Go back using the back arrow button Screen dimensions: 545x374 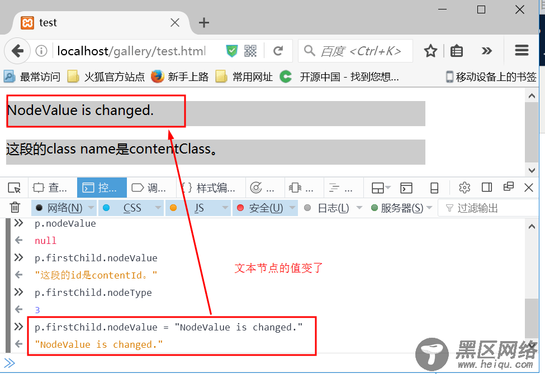[17, 51]
